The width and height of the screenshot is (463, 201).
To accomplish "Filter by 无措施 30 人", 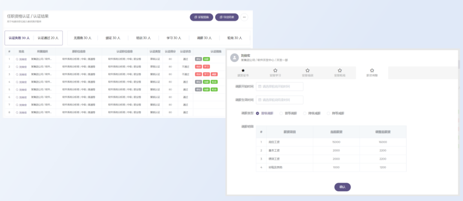I will [x=82, y=38].
